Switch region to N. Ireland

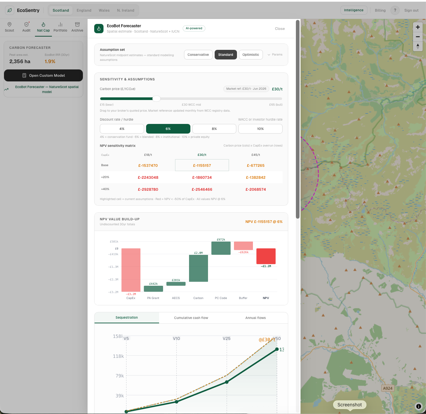pos(125,10)
